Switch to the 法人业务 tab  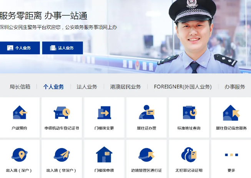pyautogui.click(x=87, y=87)
